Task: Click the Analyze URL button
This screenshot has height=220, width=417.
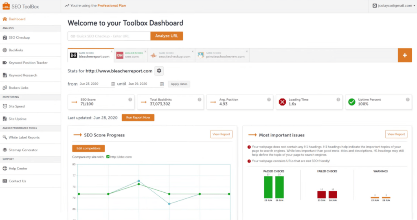Action: pos(167,36)
